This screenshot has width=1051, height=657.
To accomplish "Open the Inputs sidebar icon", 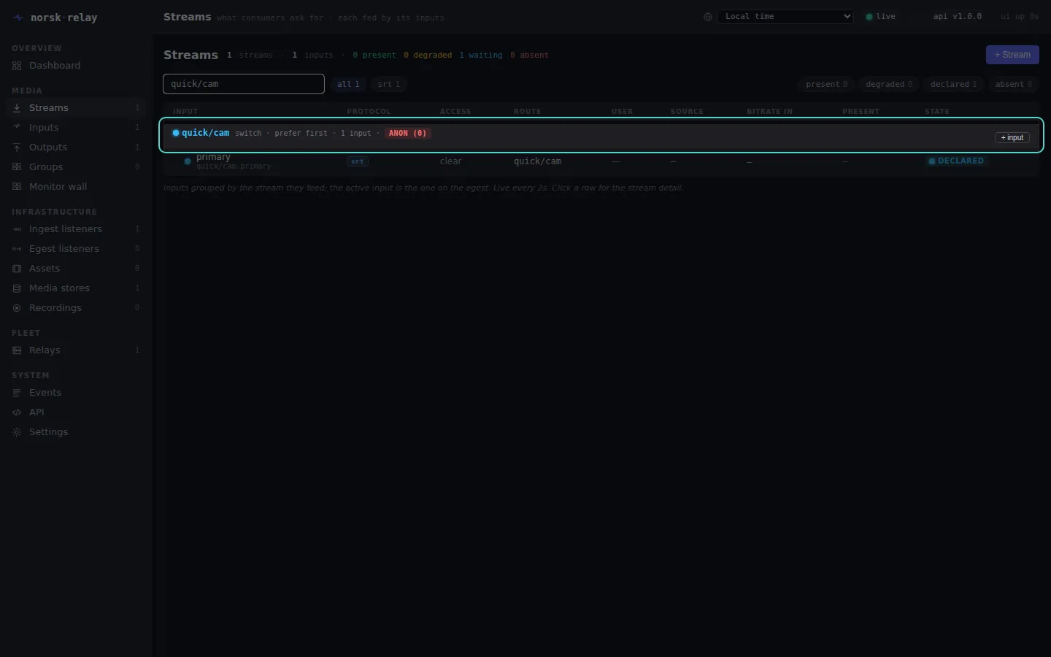I will pos(17,128).
